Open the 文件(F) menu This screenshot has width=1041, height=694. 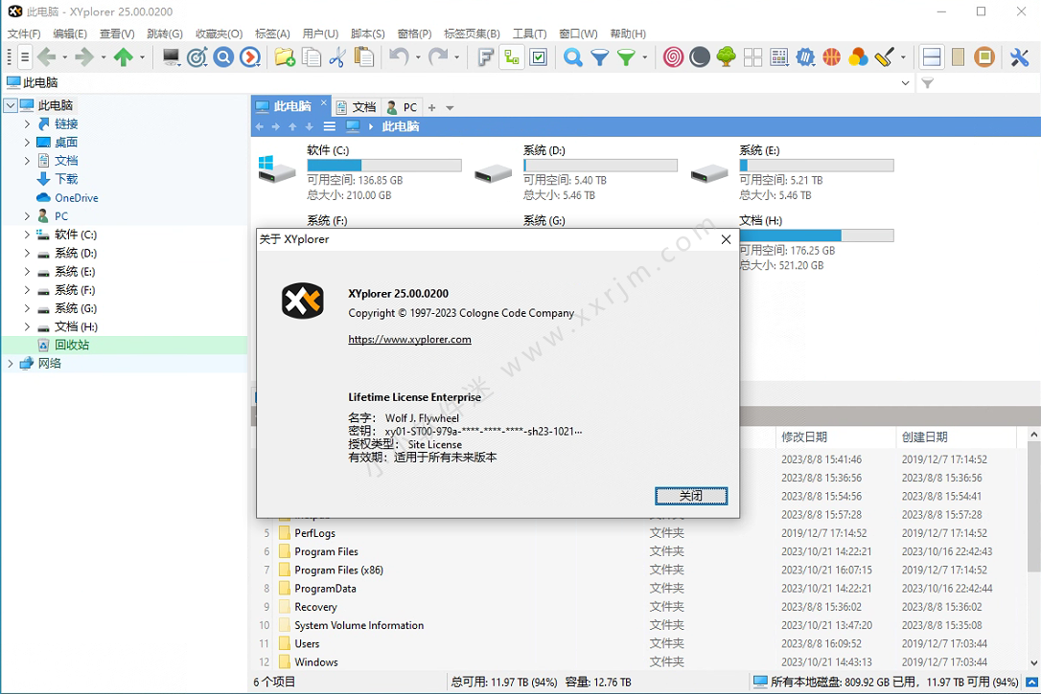(x=24, y=34)
